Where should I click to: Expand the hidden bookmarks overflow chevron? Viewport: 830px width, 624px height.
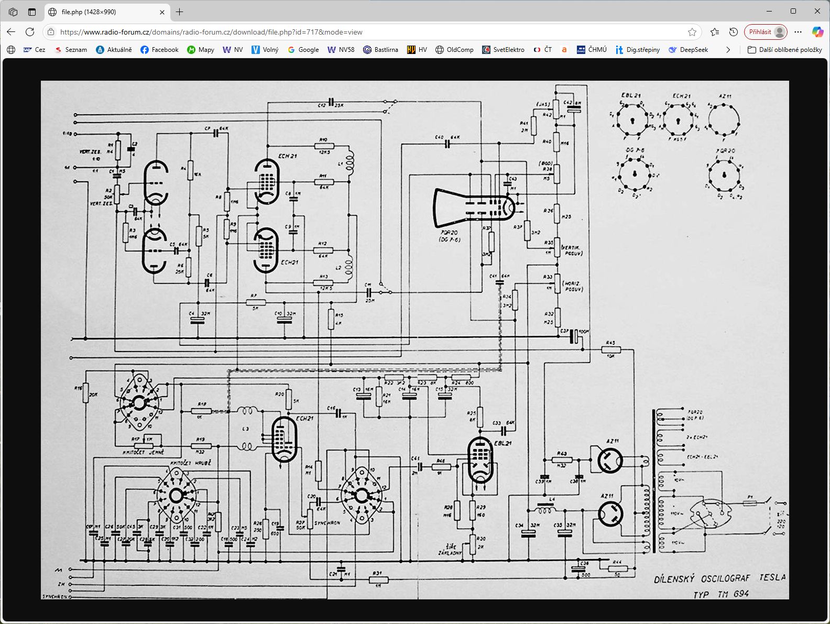(728, 50)
